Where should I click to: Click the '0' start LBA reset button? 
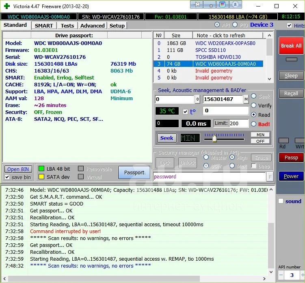click(197, 99)
